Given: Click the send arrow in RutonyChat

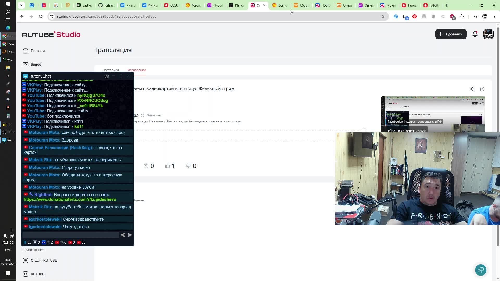Looking at the screenshot, I should 130,235.
